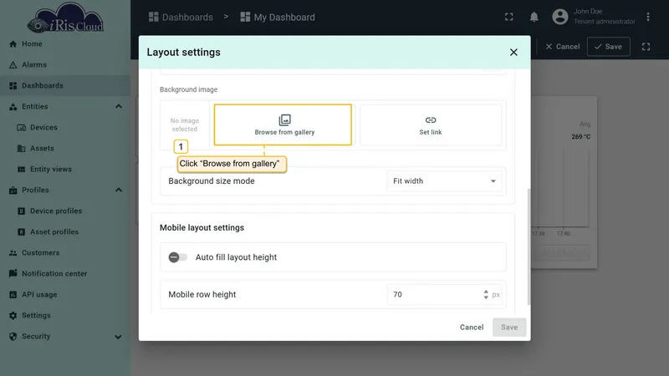The height and width of the screenshot is (376, 669).
Task: Click the dialog vertical scrollbar
Action: pyautogui.click(x=529, y=246)
